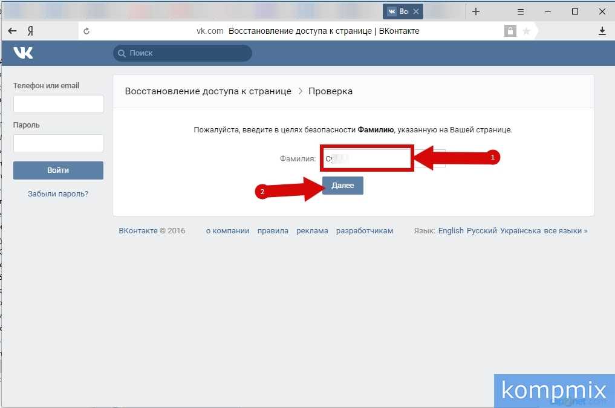Screen dimensions: 615x408
Task: Minimize the browser window
Action: 548,11
